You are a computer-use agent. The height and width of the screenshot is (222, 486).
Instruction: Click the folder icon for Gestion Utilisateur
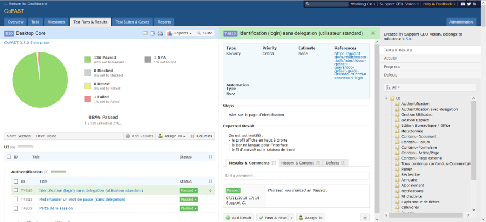pos(397,115)
